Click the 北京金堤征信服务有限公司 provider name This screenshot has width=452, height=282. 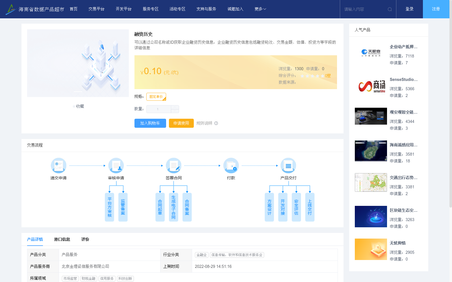pos(85,266)
